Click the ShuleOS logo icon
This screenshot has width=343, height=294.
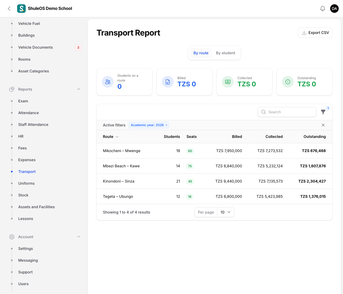(21, 9)
